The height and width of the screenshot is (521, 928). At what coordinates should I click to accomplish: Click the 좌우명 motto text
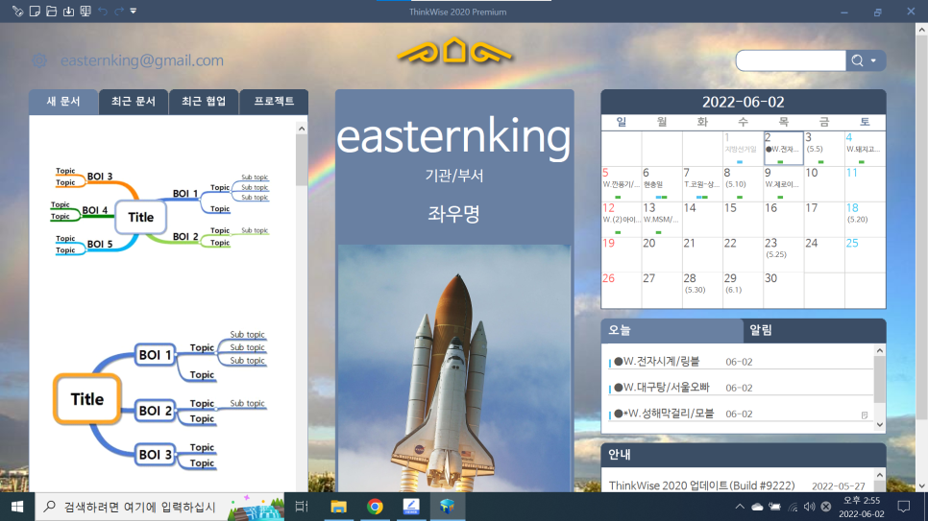[x=454, y=214]
